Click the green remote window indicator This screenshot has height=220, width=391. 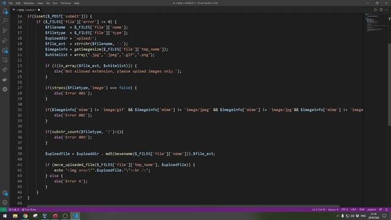3,210
